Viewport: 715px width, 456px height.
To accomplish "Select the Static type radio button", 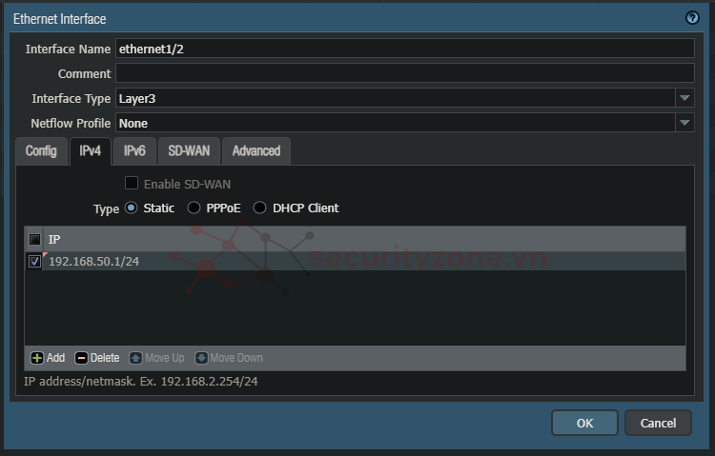I will tap(132, 208).
